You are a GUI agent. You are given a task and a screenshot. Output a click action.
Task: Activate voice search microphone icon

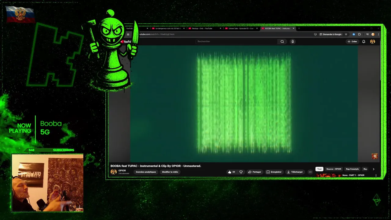(x=293, y=42)
